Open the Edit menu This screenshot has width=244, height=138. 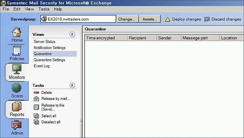[17, 9]
